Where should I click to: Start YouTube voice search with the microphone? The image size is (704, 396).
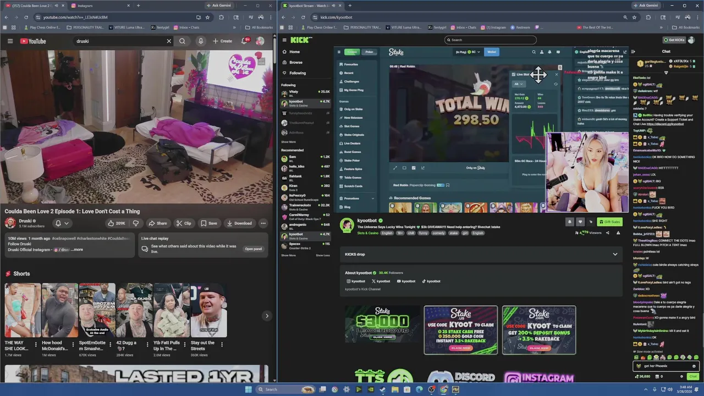pos(201,41)
